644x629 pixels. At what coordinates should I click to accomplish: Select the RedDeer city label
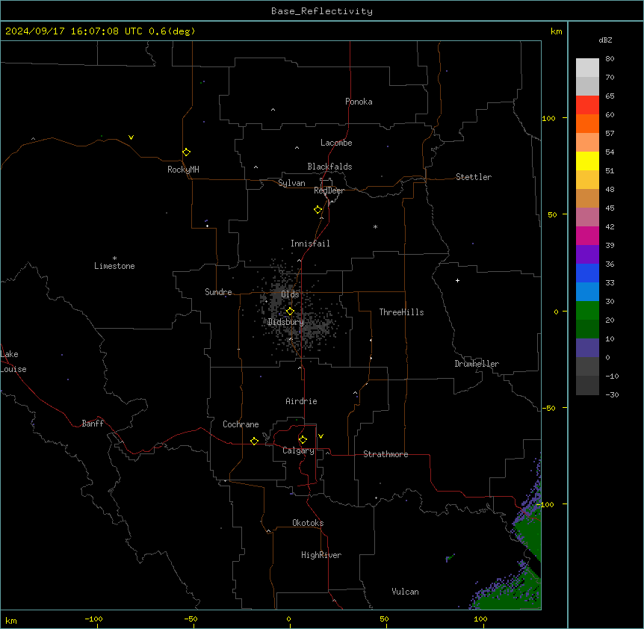329,190
